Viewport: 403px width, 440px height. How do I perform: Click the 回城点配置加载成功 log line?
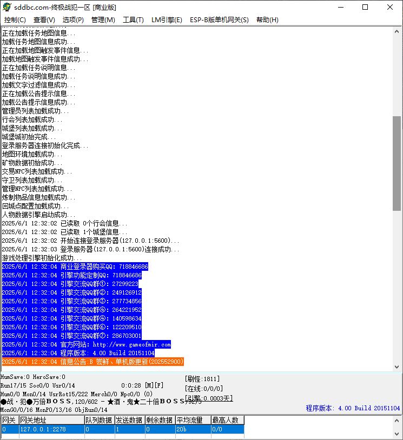(x=35, y=206)
